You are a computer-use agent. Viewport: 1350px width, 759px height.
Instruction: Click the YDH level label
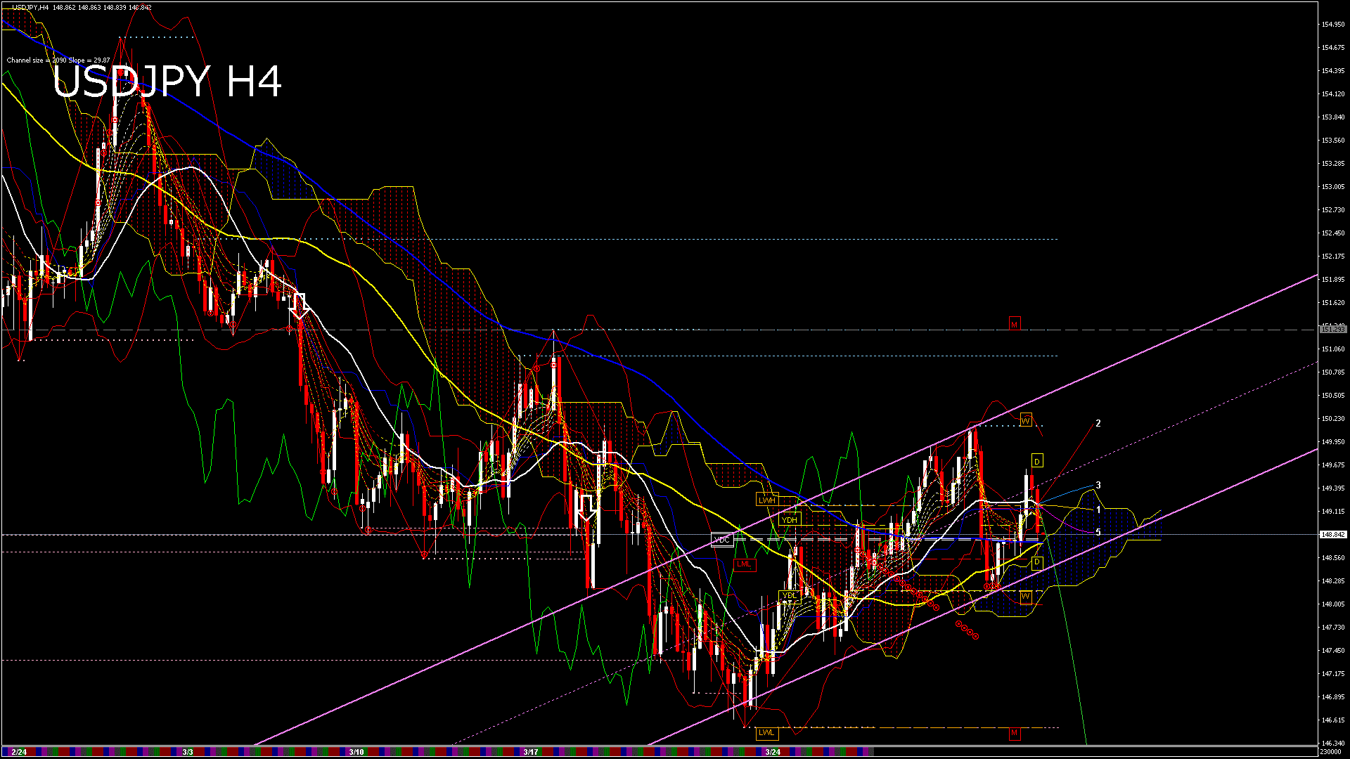790,520
